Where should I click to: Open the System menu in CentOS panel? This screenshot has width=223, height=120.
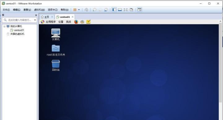[x=68, y=22]
